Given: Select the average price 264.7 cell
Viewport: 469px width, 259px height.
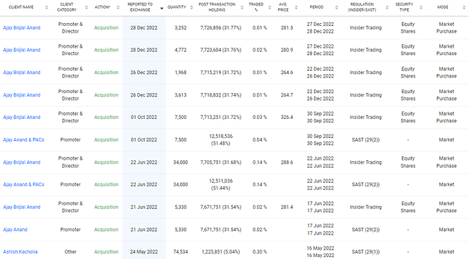Looking at the screenshot, I should [x=287, y=95].
